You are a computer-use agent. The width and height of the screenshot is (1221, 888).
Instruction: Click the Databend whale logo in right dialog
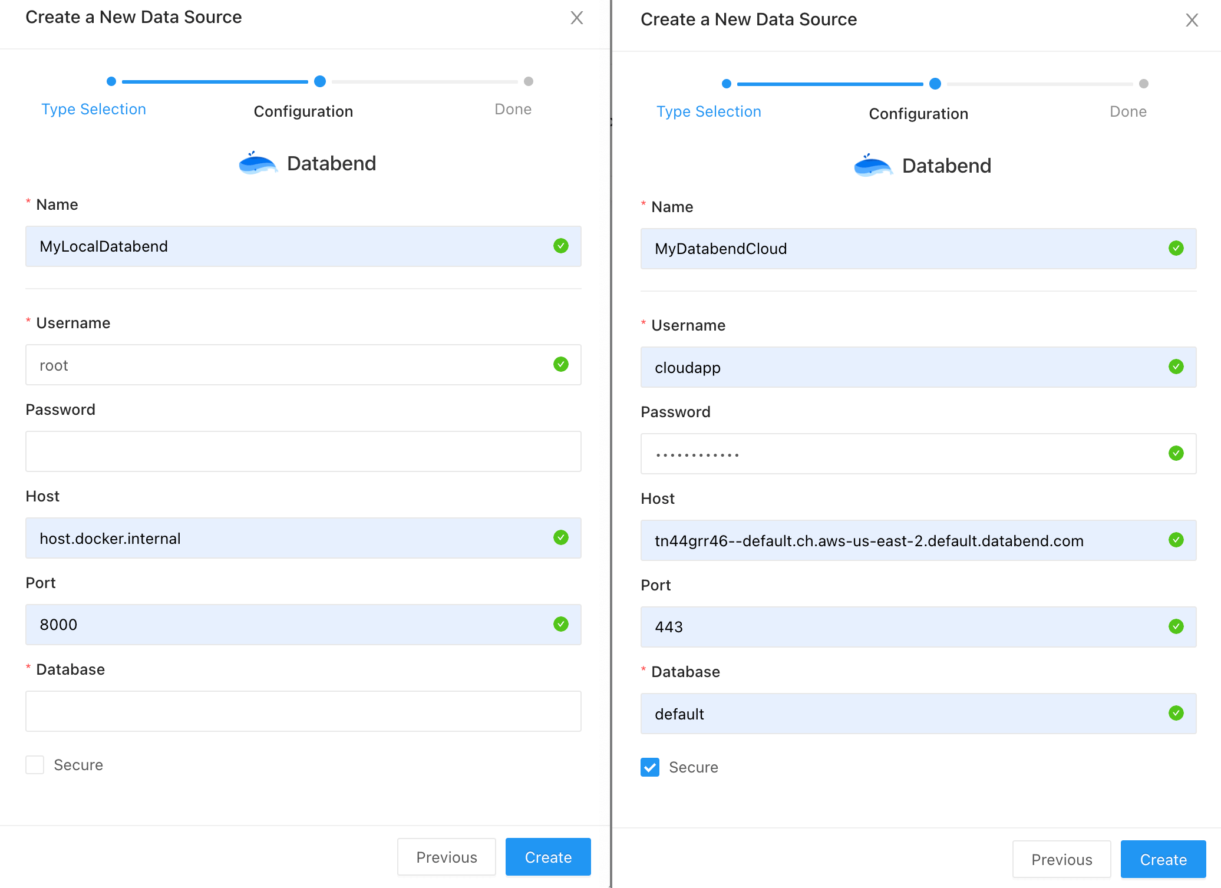pos(873,166)
